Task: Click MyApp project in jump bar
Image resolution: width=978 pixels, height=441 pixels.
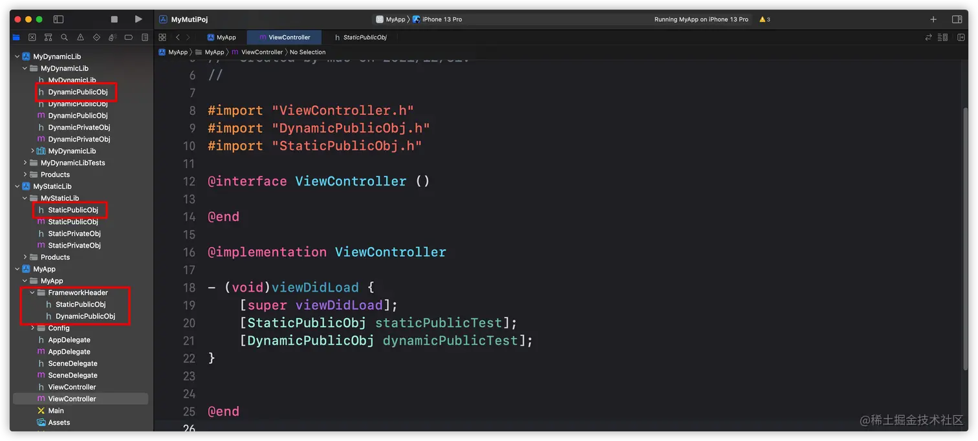Action: [x=173, y=52]
